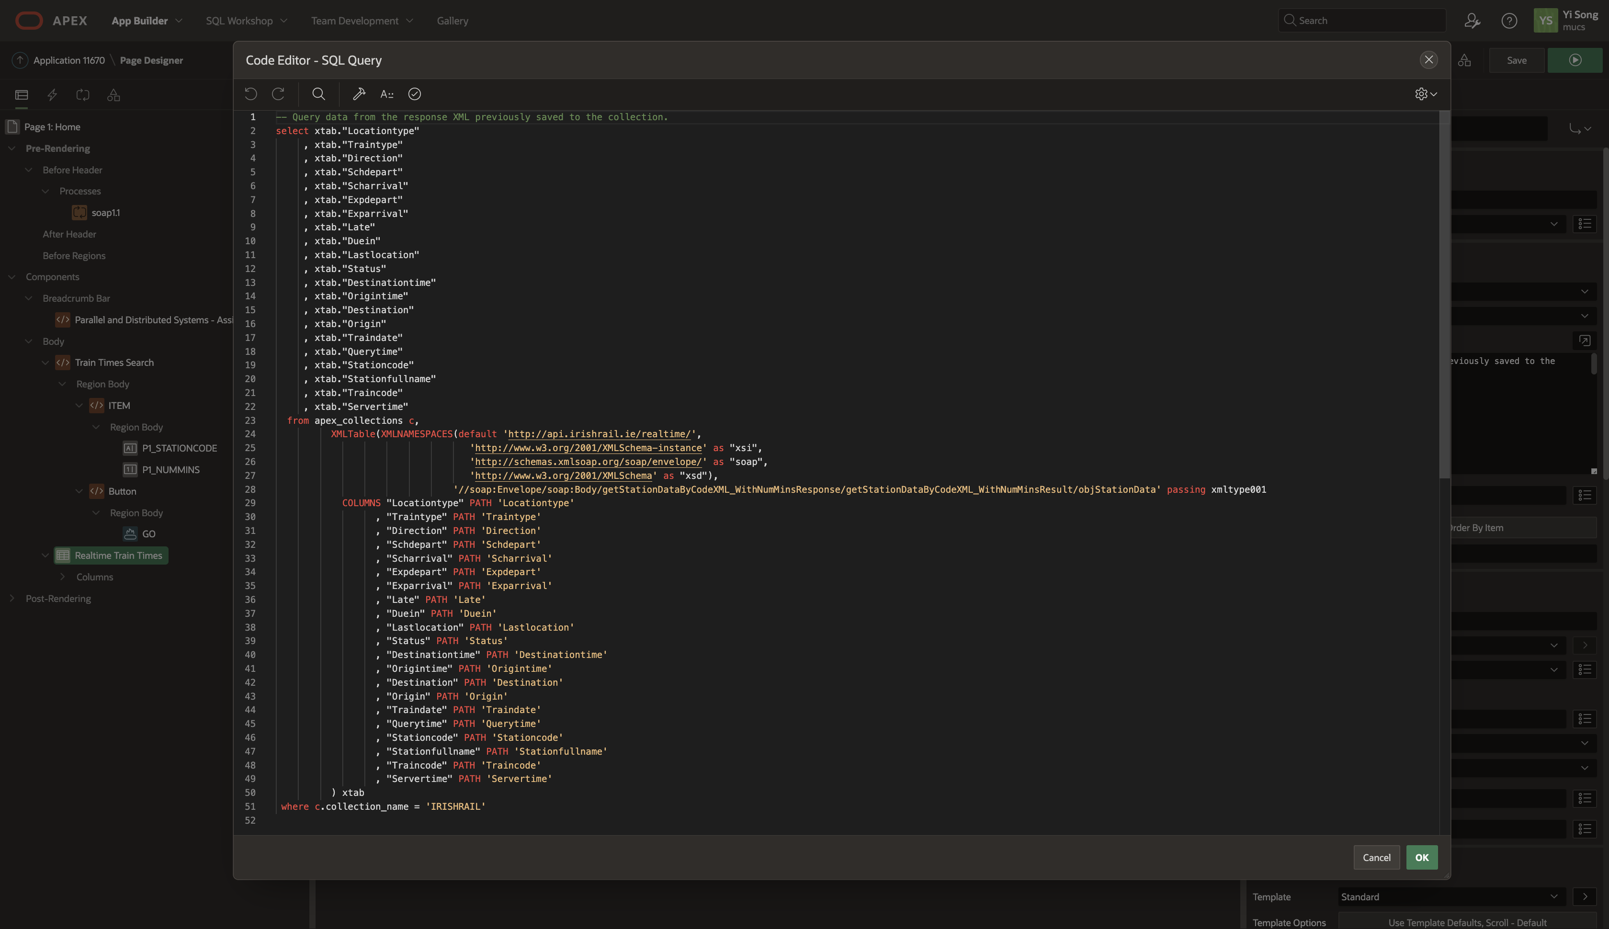Expand Post-Rendering tree node

[x=11, y=599]
